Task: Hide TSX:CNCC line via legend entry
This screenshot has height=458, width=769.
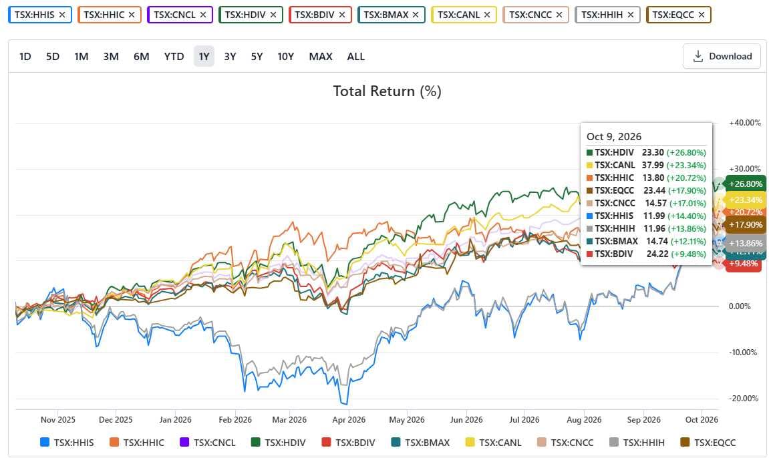Action: [x=565, y=443]
